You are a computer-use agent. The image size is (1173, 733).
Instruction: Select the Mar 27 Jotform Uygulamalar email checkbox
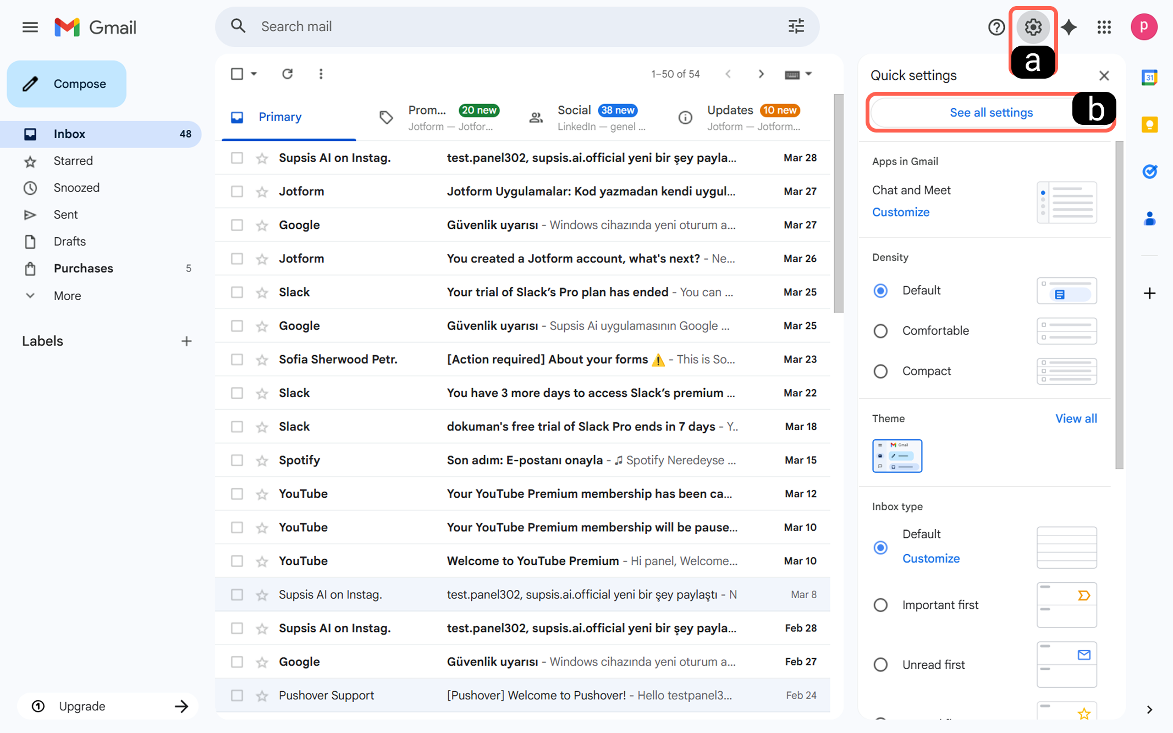pyautogui.click(x=237, y=191)
